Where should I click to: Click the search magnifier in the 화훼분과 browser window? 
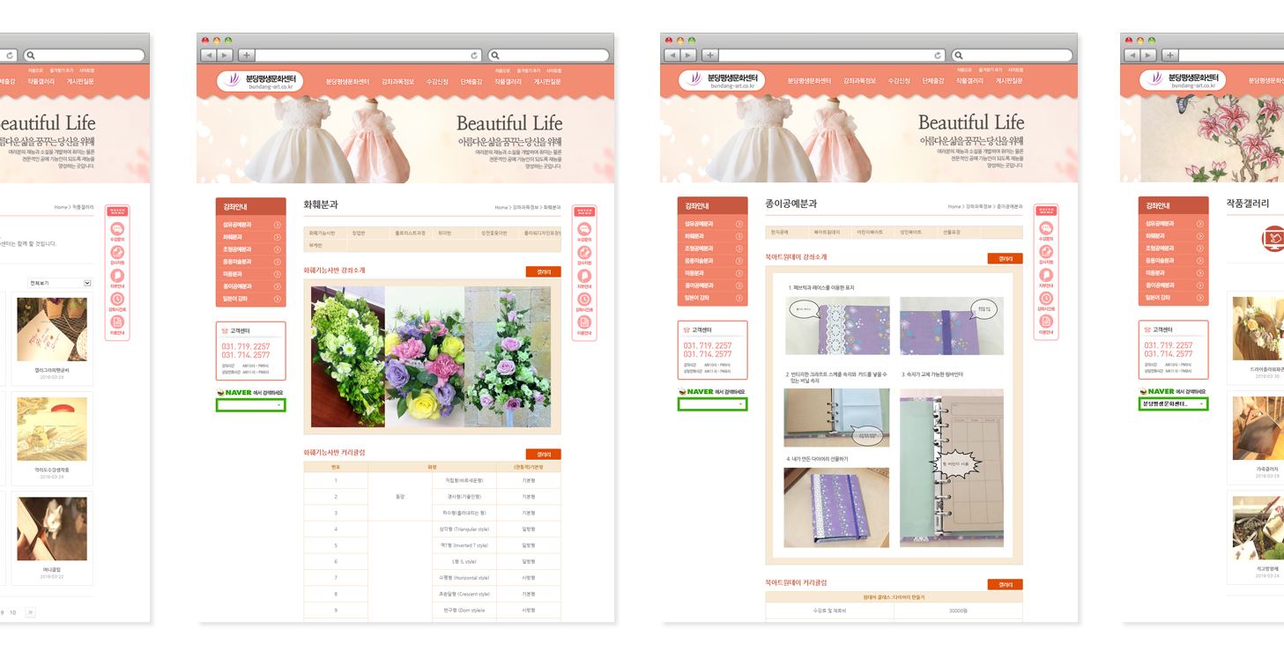[495, 56]
